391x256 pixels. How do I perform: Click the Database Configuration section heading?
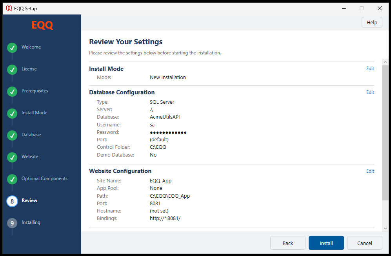122,92
